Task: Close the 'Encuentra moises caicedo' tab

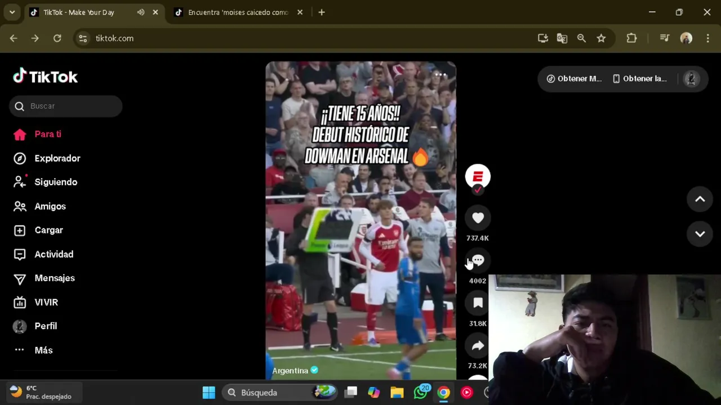Action: click(300, 12)
